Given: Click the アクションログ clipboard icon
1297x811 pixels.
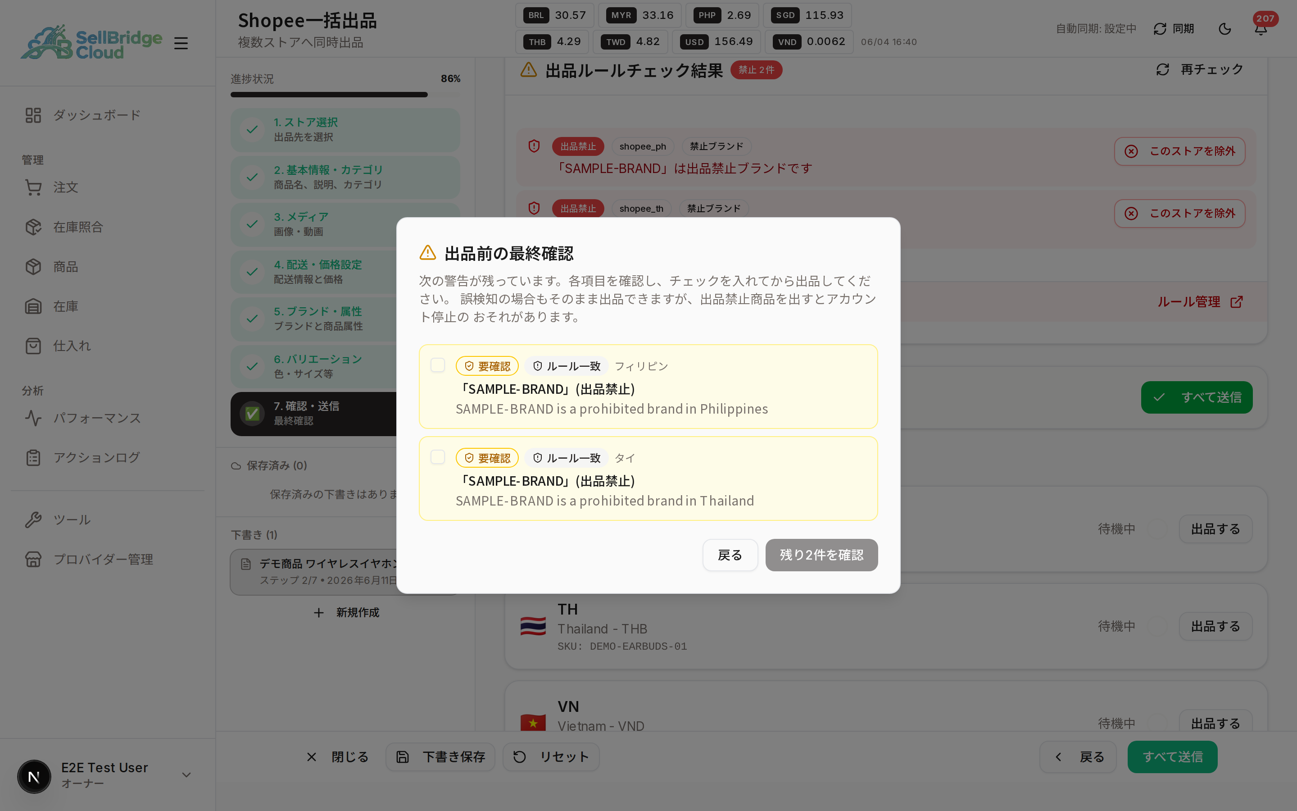Looking at the screenshot, I should [33, 457].
